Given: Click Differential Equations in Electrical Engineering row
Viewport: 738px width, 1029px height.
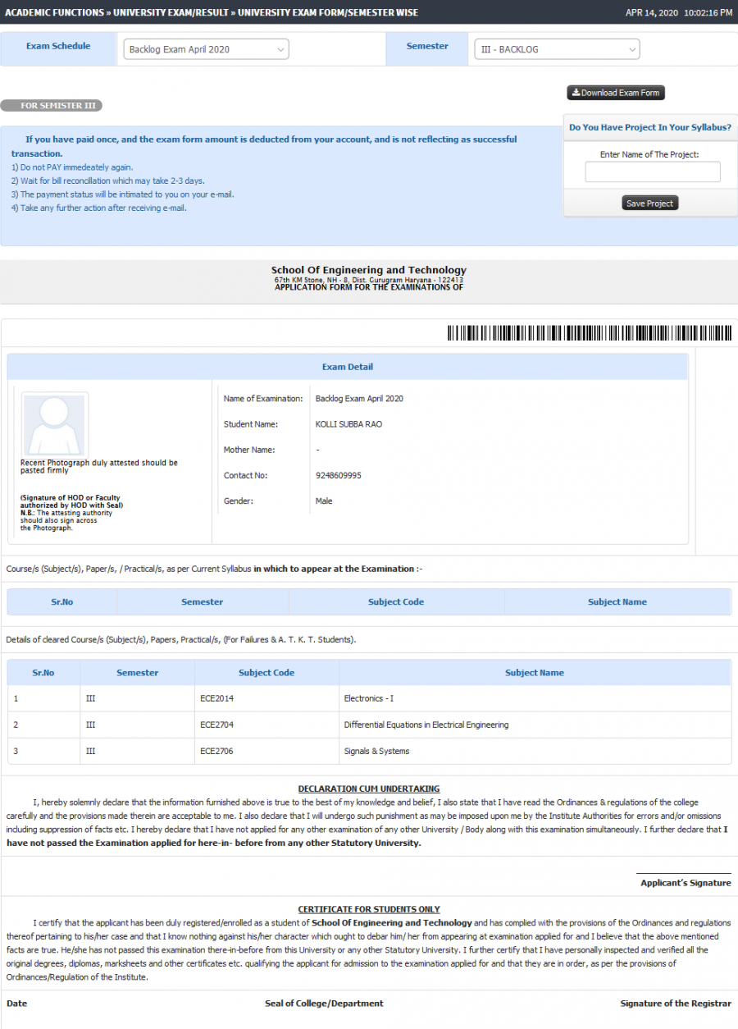Looking at the screenshot, I should click(x=369, y=725).
